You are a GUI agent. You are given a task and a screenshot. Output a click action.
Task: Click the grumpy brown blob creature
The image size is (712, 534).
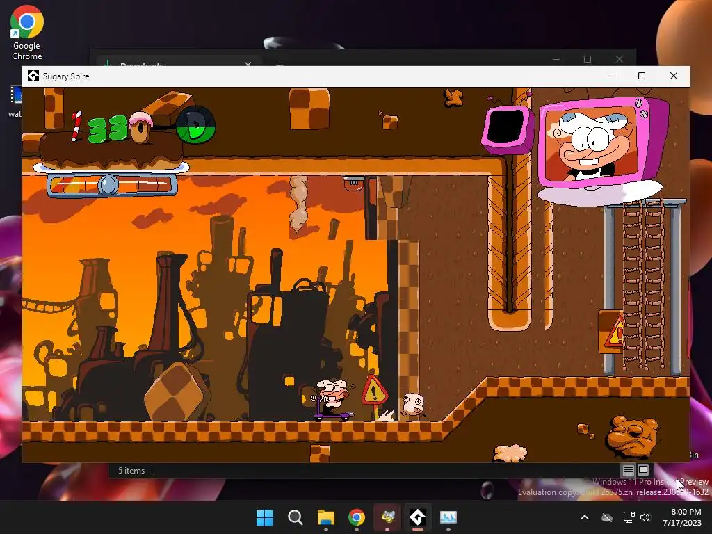633,437
